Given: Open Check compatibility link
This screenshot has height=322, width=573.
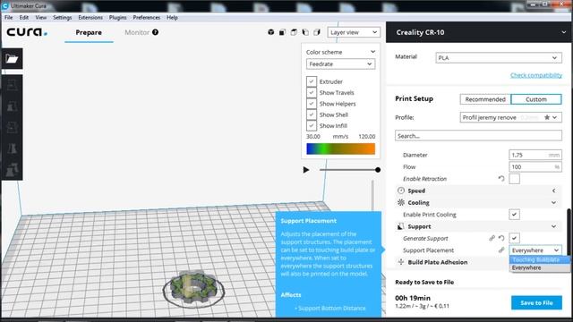Looking at the screenshot, I should [536, 75].
